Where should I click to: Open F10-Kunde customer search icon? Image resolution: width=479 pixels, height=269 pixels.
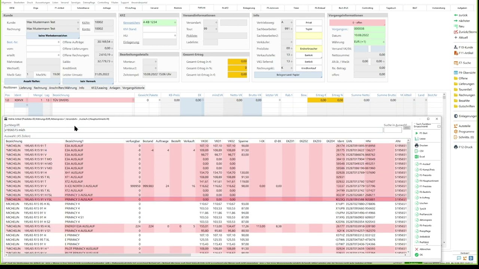click(455, 47)
